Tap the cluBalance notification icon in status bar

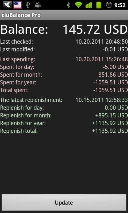7,5
